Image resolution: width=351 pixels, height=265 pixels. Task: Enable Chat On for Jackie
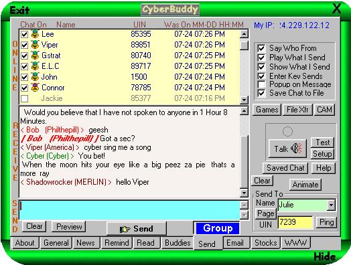[x=24, y=98]
